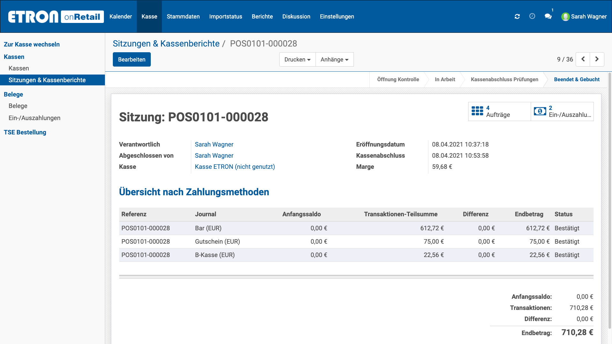The width and height of the screenshot is (612, 344).
Task: Select Sitzungen & Kassenberichte in sidebar
Action: click(x=52, y=80)
